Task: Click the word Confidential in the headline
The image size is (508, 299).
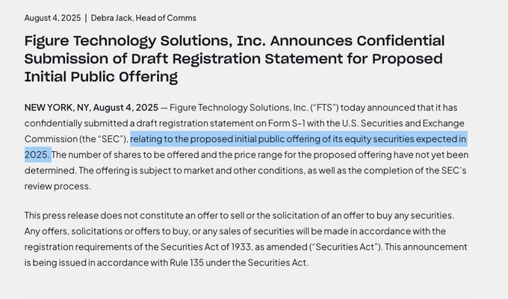Action: (x=400, y=41)
